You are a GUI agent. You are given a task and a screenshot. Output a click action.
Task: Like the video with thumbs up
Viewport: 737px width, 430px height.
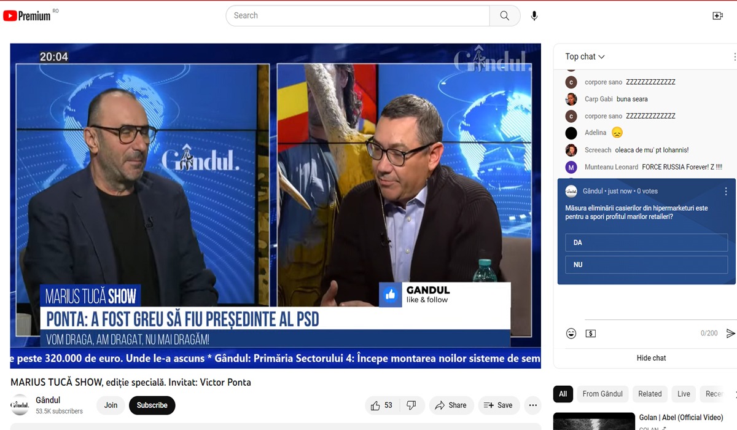click(382, 405)
